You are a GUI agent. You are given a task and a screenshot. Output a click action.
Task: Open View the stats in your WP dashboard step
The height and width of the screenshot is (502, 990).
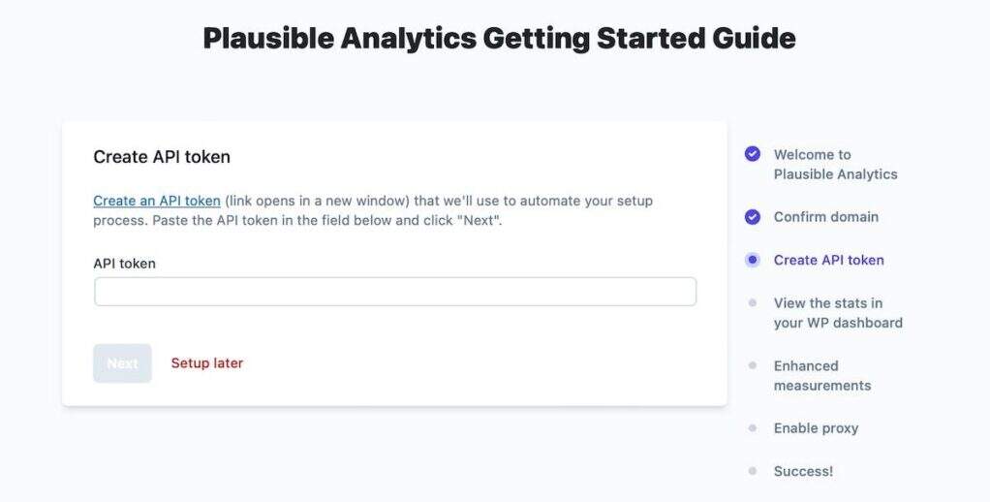pyautogui.click(x=837, y=313)
